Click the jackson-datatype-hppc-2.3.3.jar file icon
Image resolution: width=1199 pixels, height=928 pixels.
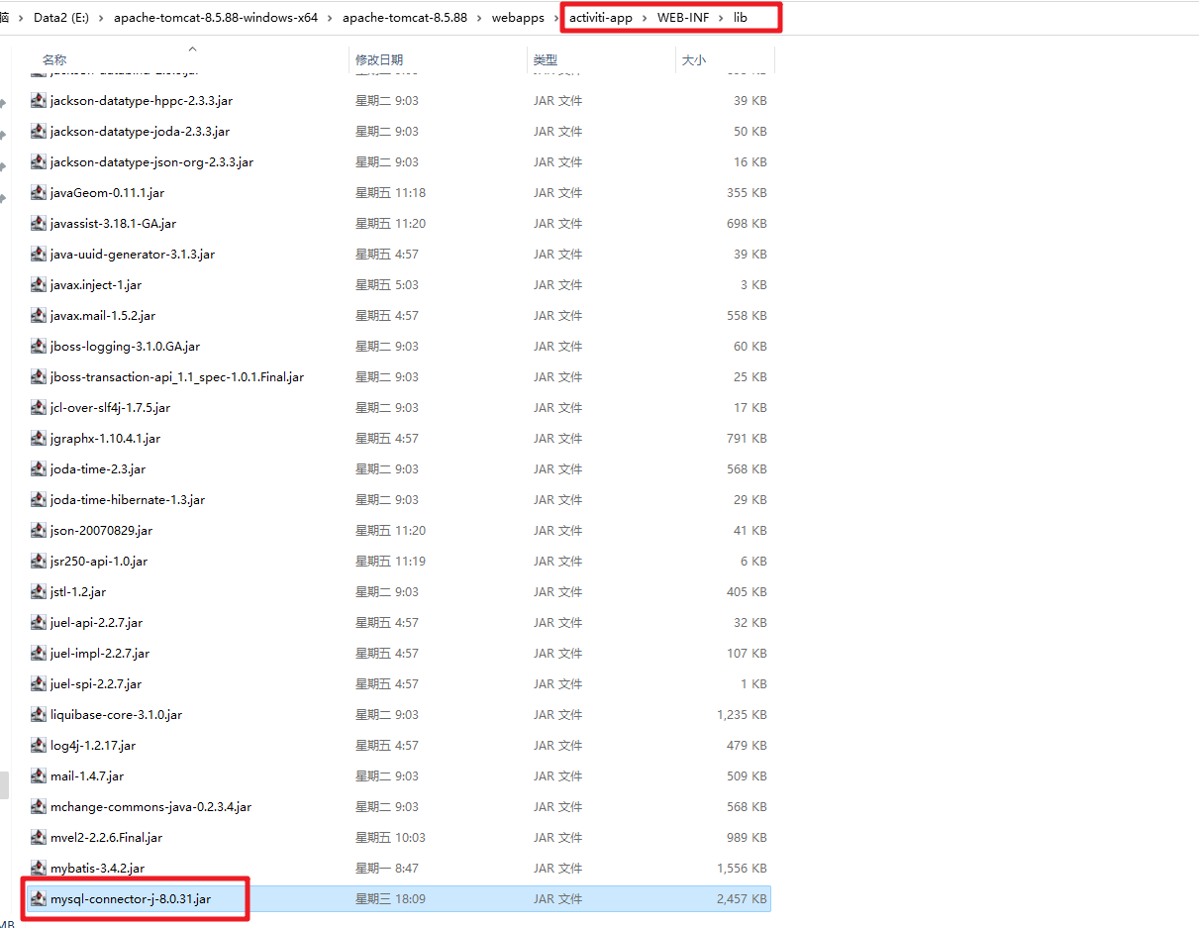[39, 101]
